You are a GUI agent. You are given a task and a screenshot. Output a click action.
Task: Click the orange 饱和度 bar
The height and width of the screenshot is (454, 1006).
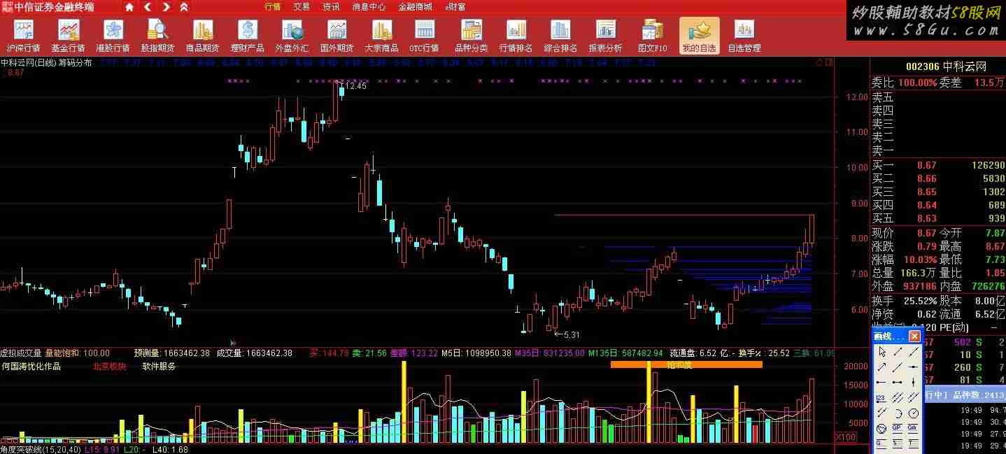click(x=686, y=364)
